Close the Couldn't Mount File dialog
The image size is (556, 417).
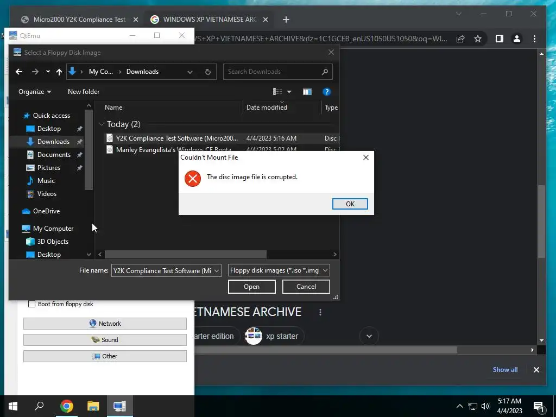pos(366,157)
